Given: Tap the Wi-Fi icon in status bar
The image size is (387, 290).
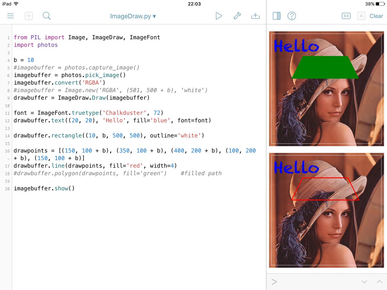Looking at the screenshot, I should pos(16,4).
